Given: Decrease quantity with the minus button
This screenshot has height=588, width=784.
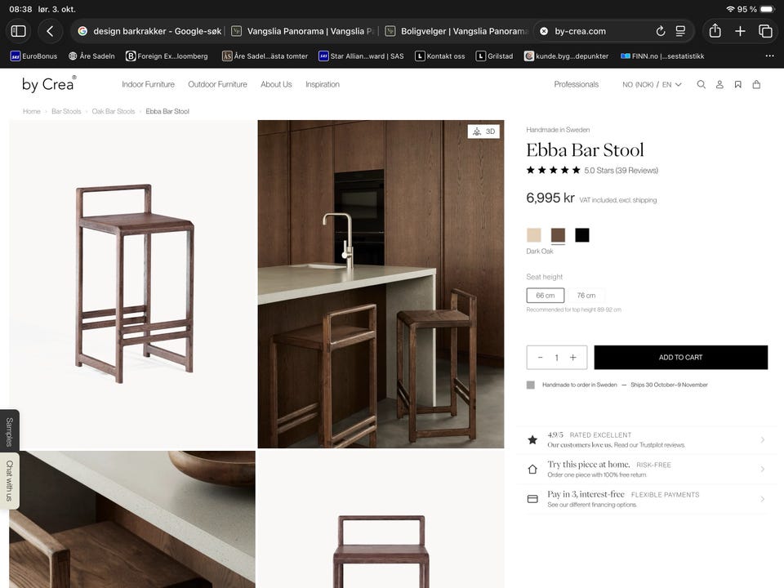Looking at the screenshot, I should [540, 358].
